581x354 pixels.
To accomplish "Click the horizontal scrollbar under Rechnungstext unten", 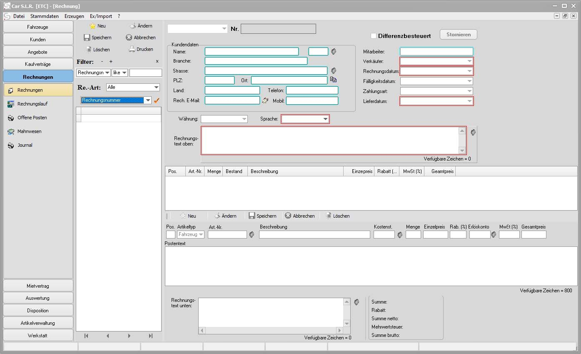I will click(271, 331).
